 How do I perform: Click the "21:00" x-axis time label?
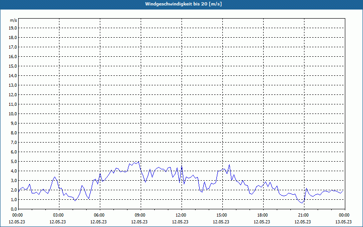click(303, 215)
